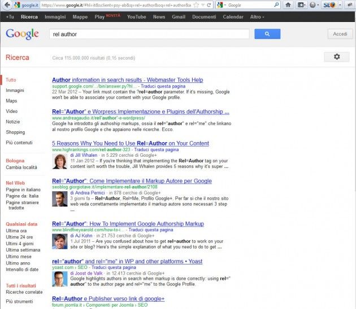Select Shopping filter in left sidebar
356x309 pixels.
click(15, 132)
